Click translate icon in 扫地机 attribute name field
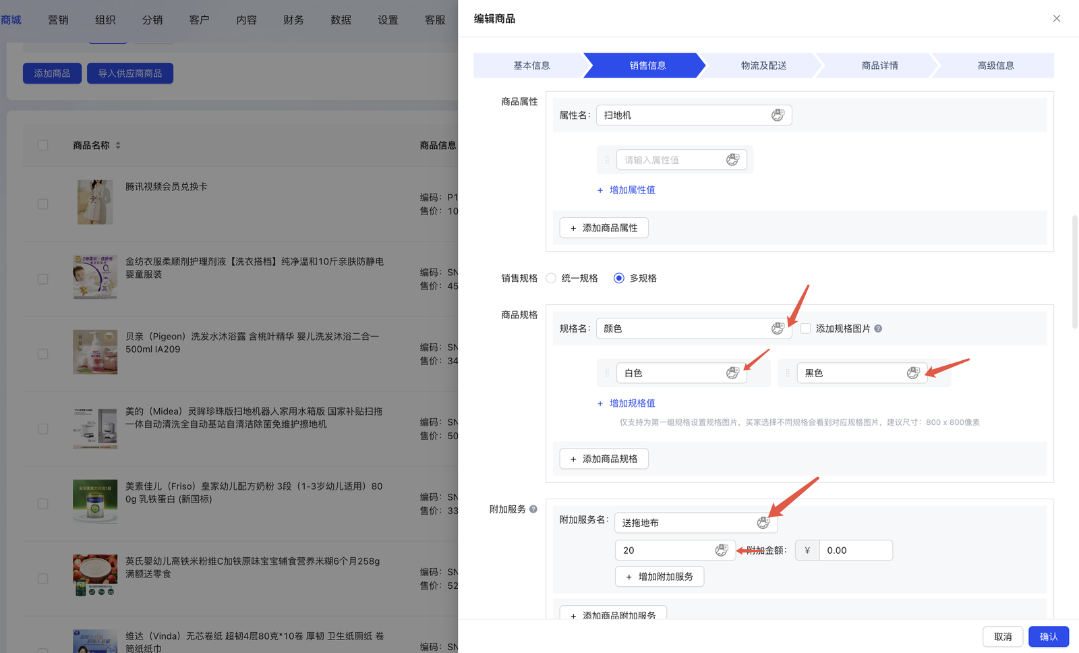The width and height of the screenshot is (1079, 653). tap(778, 115)
